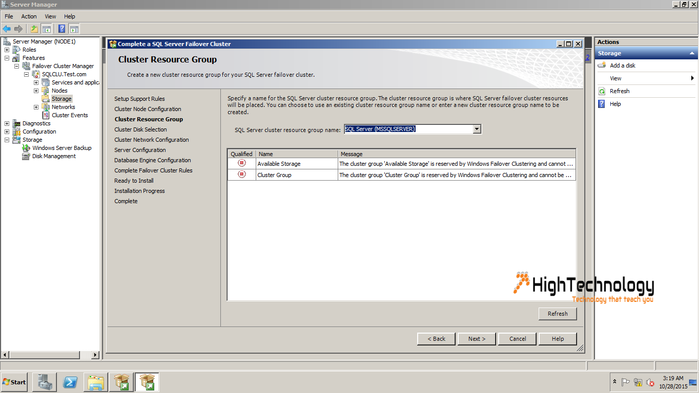Select the Disk Management icon
The width and height of the screenshot is (699, 393).
tap(26, 156)
